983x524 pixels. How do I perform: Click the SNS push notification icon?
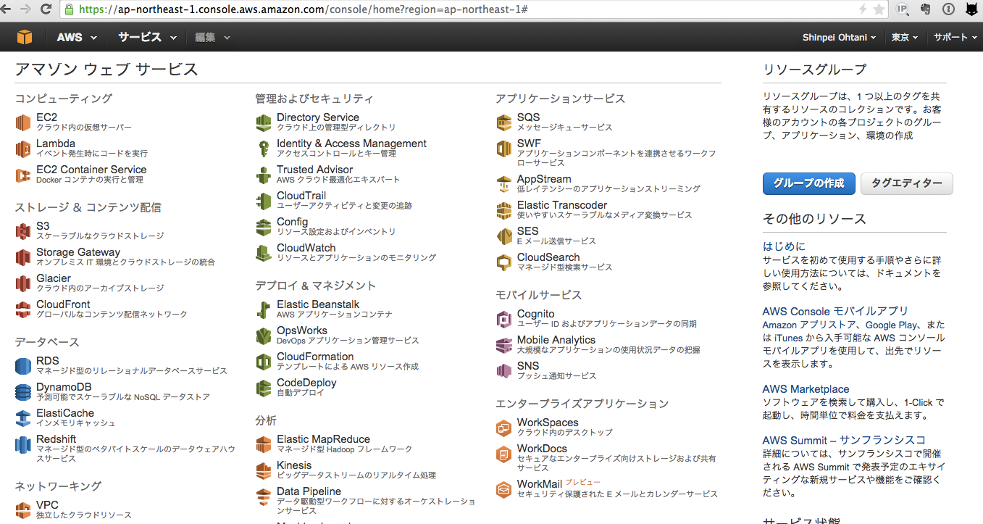tap(504, 371)
